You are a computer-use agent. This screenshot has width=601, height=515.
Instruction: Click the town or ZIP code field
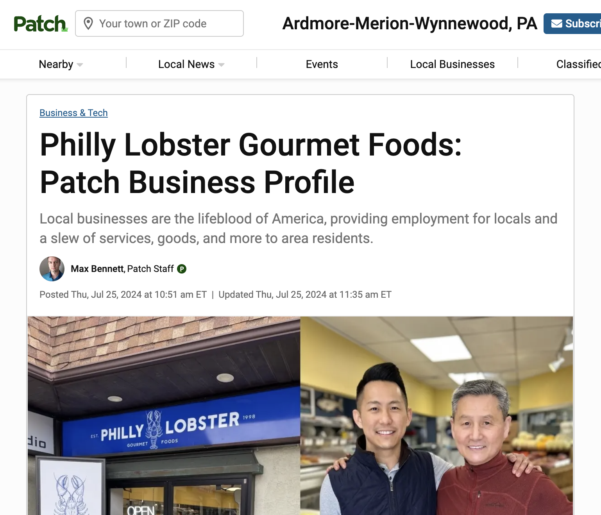[159, 23]
